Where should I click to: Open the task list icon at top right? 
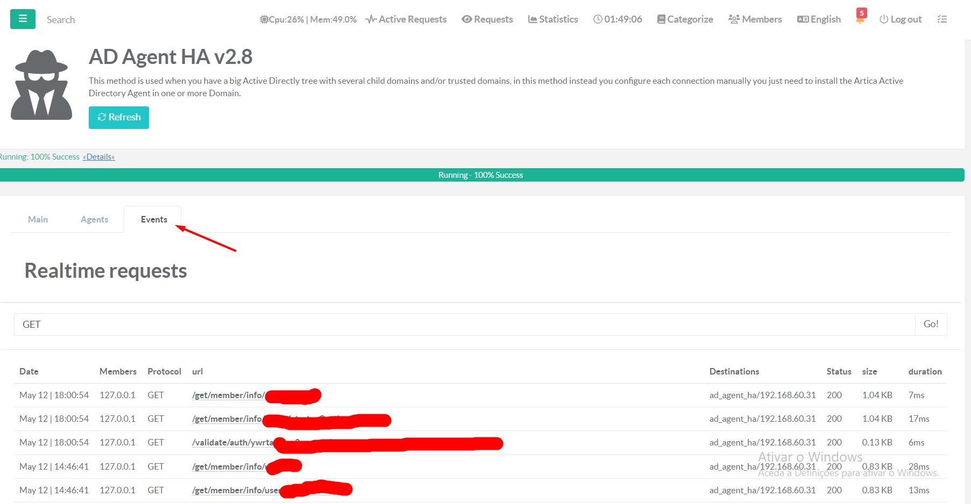pyautogui.click(x=942, y=19)
